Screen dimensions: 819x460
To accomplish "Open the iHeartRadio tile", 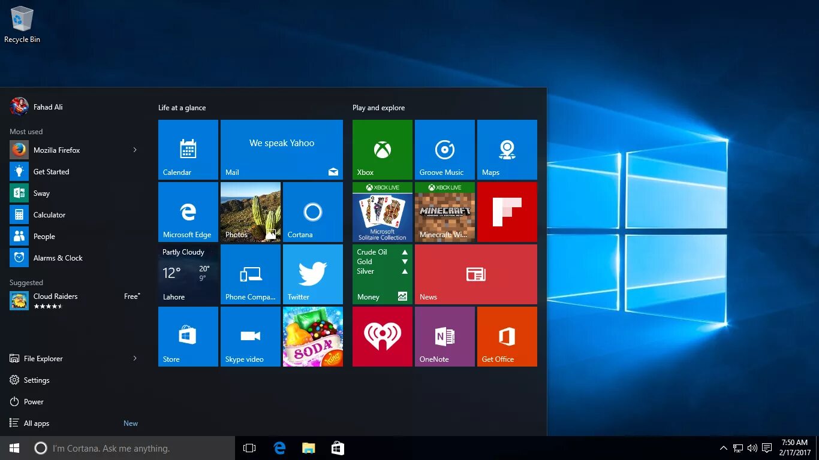I will point(383,337).
